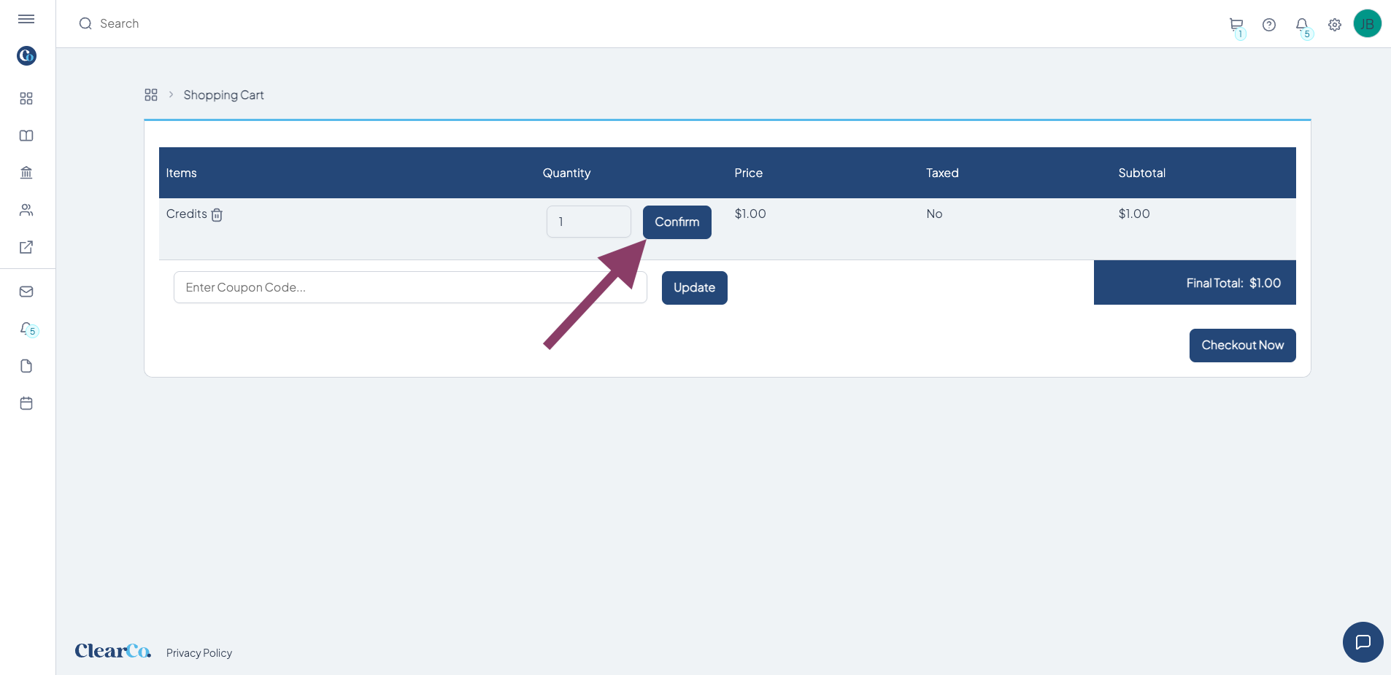
Task: Click the Final Total: $1.00 box
Action: click(x=1195, y=283)
